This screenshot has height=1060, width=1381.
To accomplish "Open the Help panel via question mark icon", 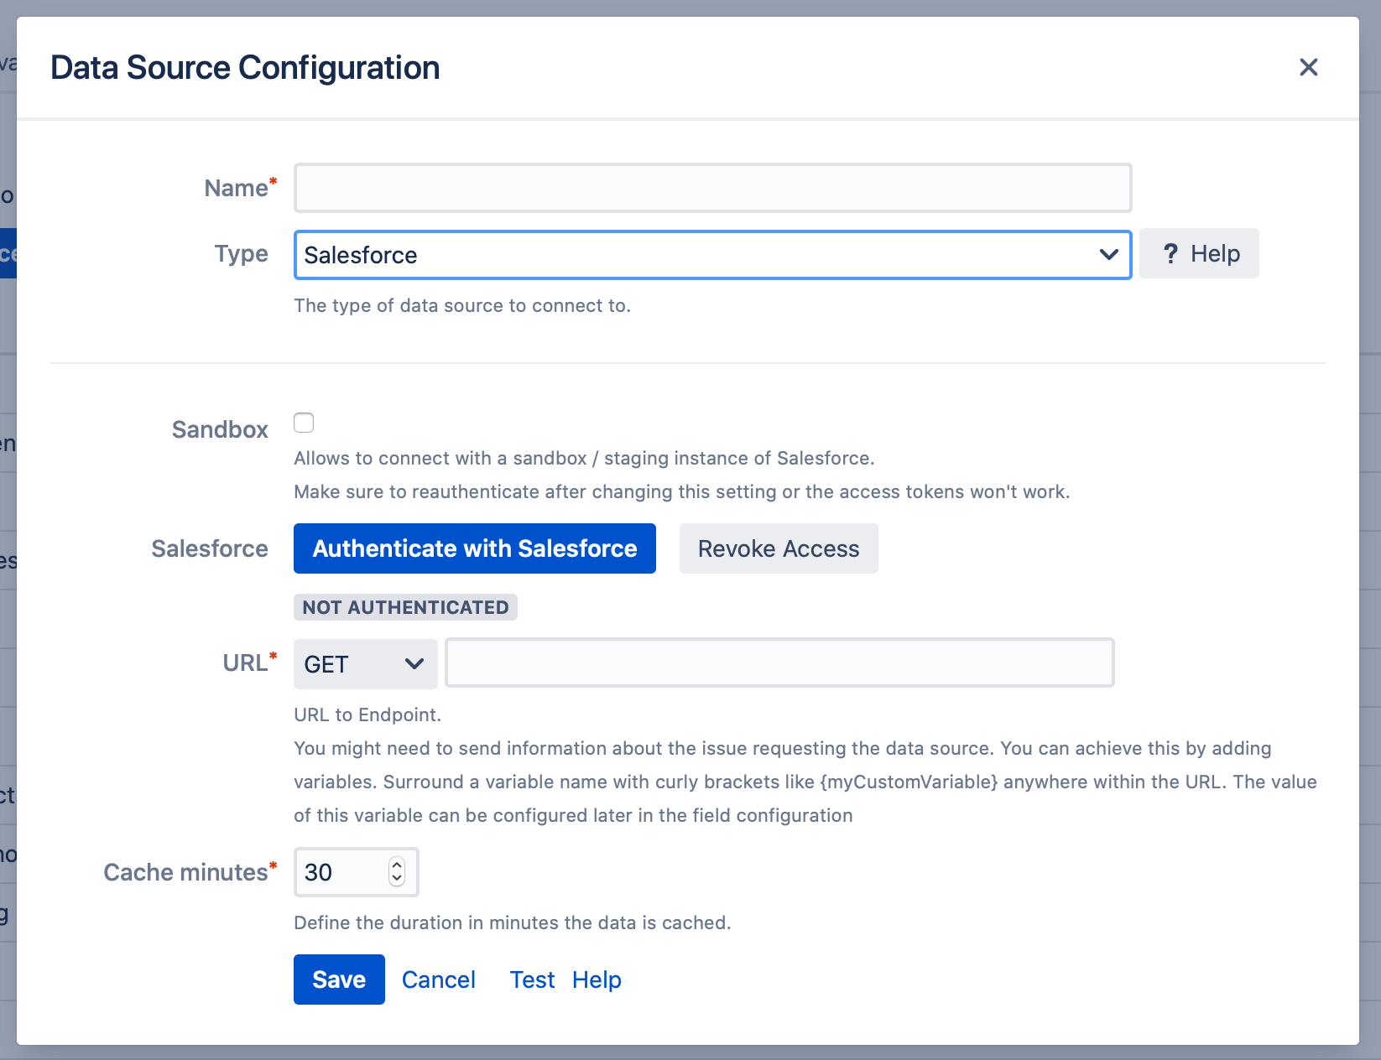I will tap(1198, 253).
